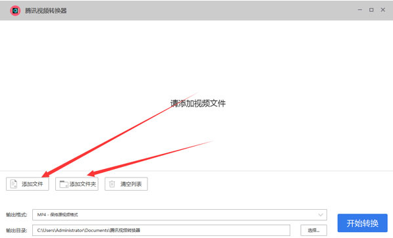
Task: Click the 输出目录 path input field
Action: point(161,230)
